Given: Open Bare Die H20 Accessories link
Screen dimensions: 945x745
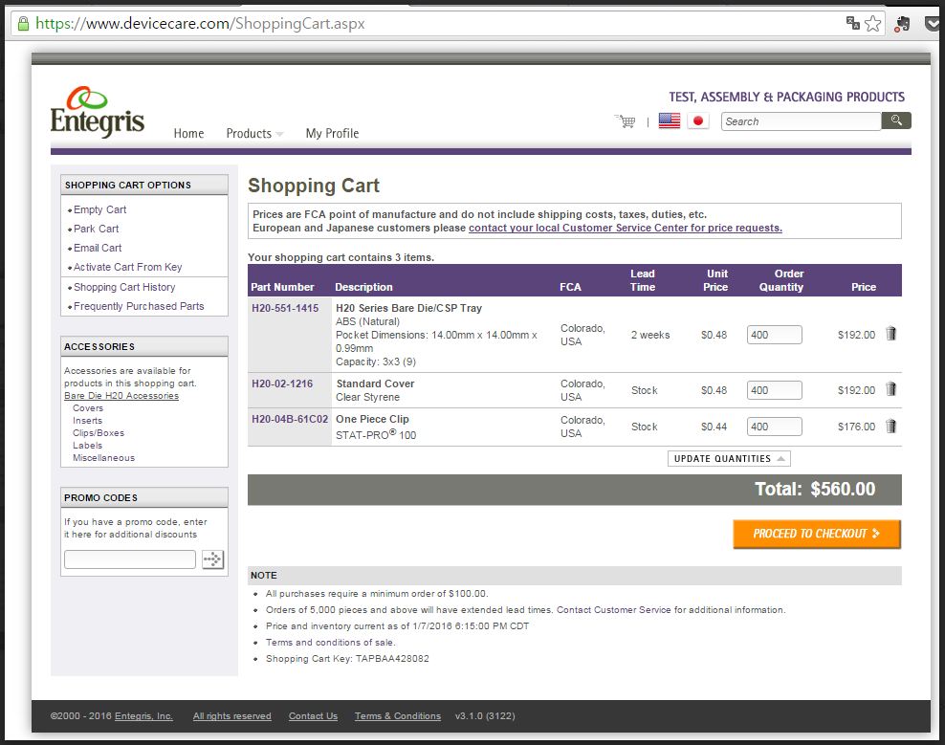Looking at the screenshot, I should pos(121,395).
